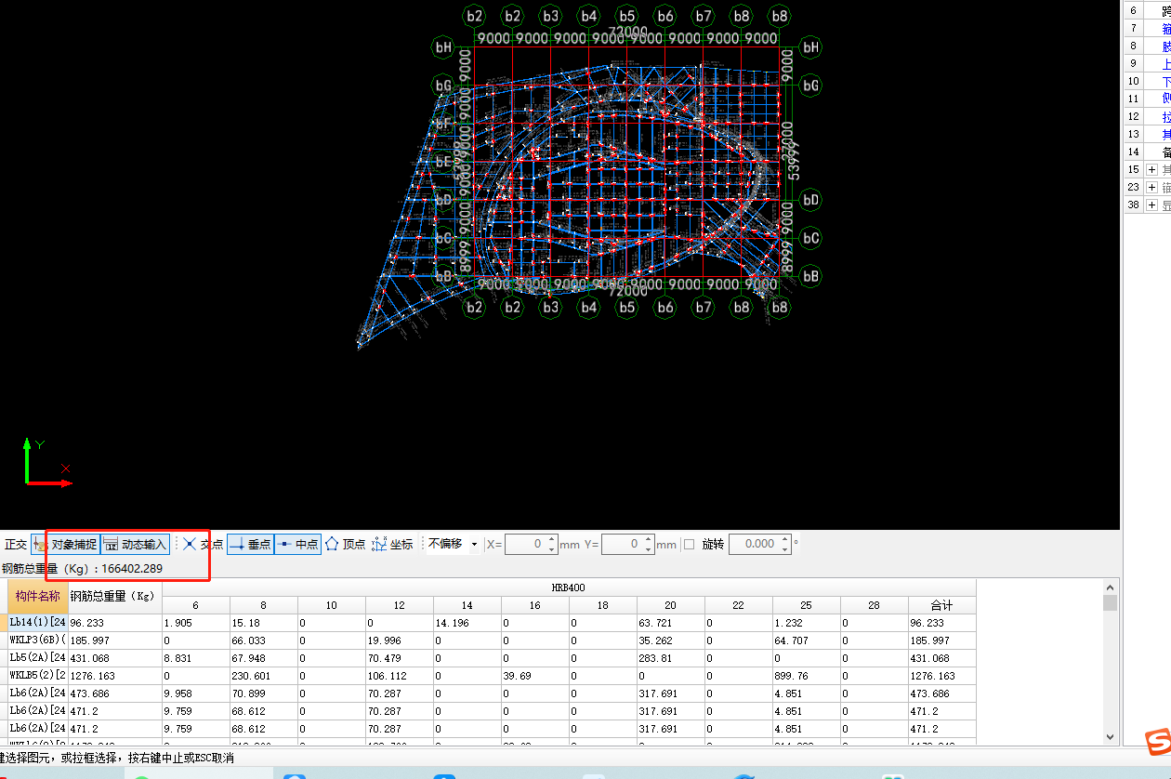Increase the X offset with the up arrow
Image resolution: width=1171 pixels, height=779 pixels.
coord(552,539)
